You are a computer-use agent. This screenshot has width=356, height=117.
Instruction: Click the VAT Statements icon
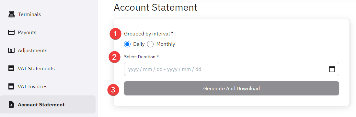pos(11,68)
